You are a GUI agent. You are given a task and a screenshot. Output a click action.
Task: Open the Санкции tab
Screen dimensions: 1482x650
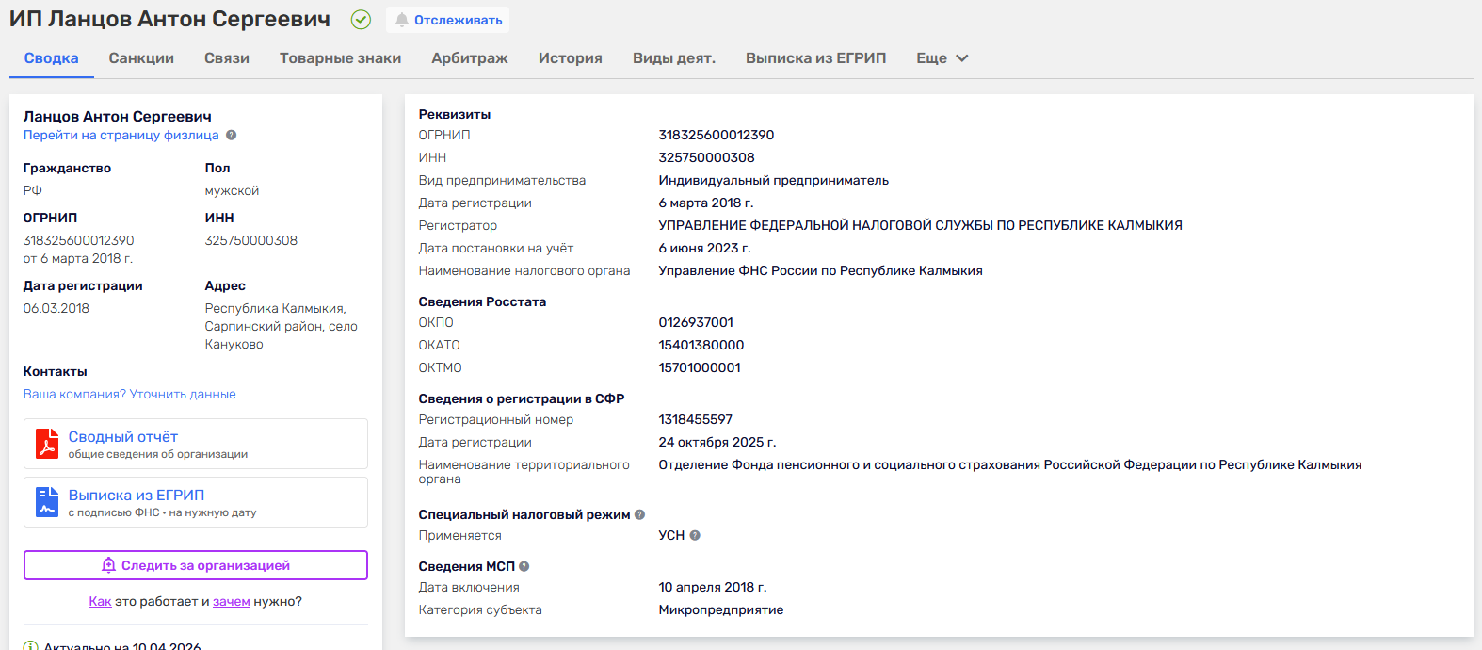(141, 58)
